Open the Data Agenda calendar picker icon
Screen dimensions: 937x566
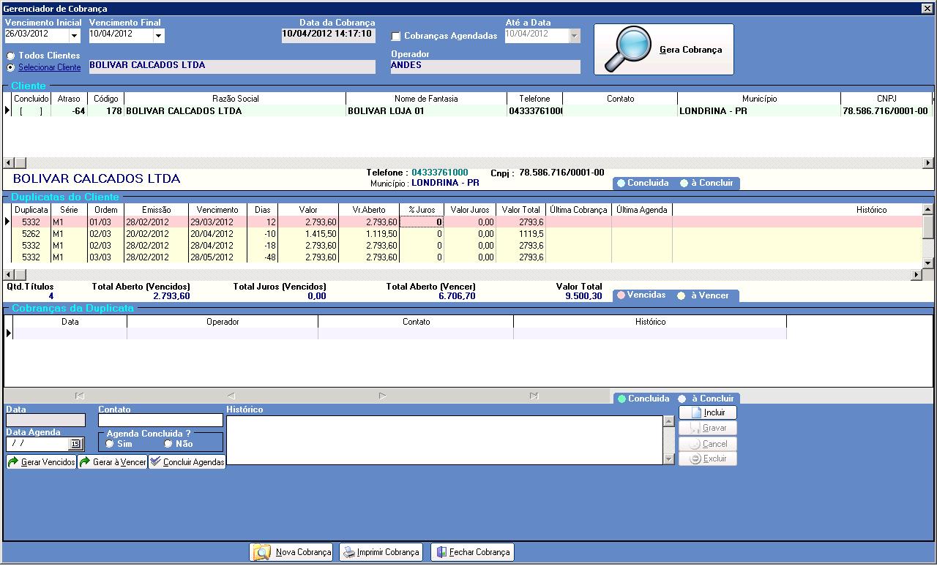click(x=75, y=444)
